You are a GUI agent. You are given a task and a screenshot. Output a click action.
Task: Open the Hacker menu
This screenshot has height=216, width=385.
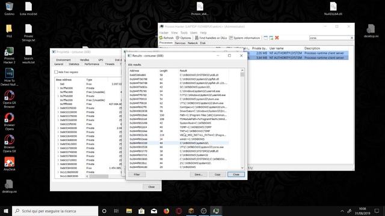[x=164, y=32]
